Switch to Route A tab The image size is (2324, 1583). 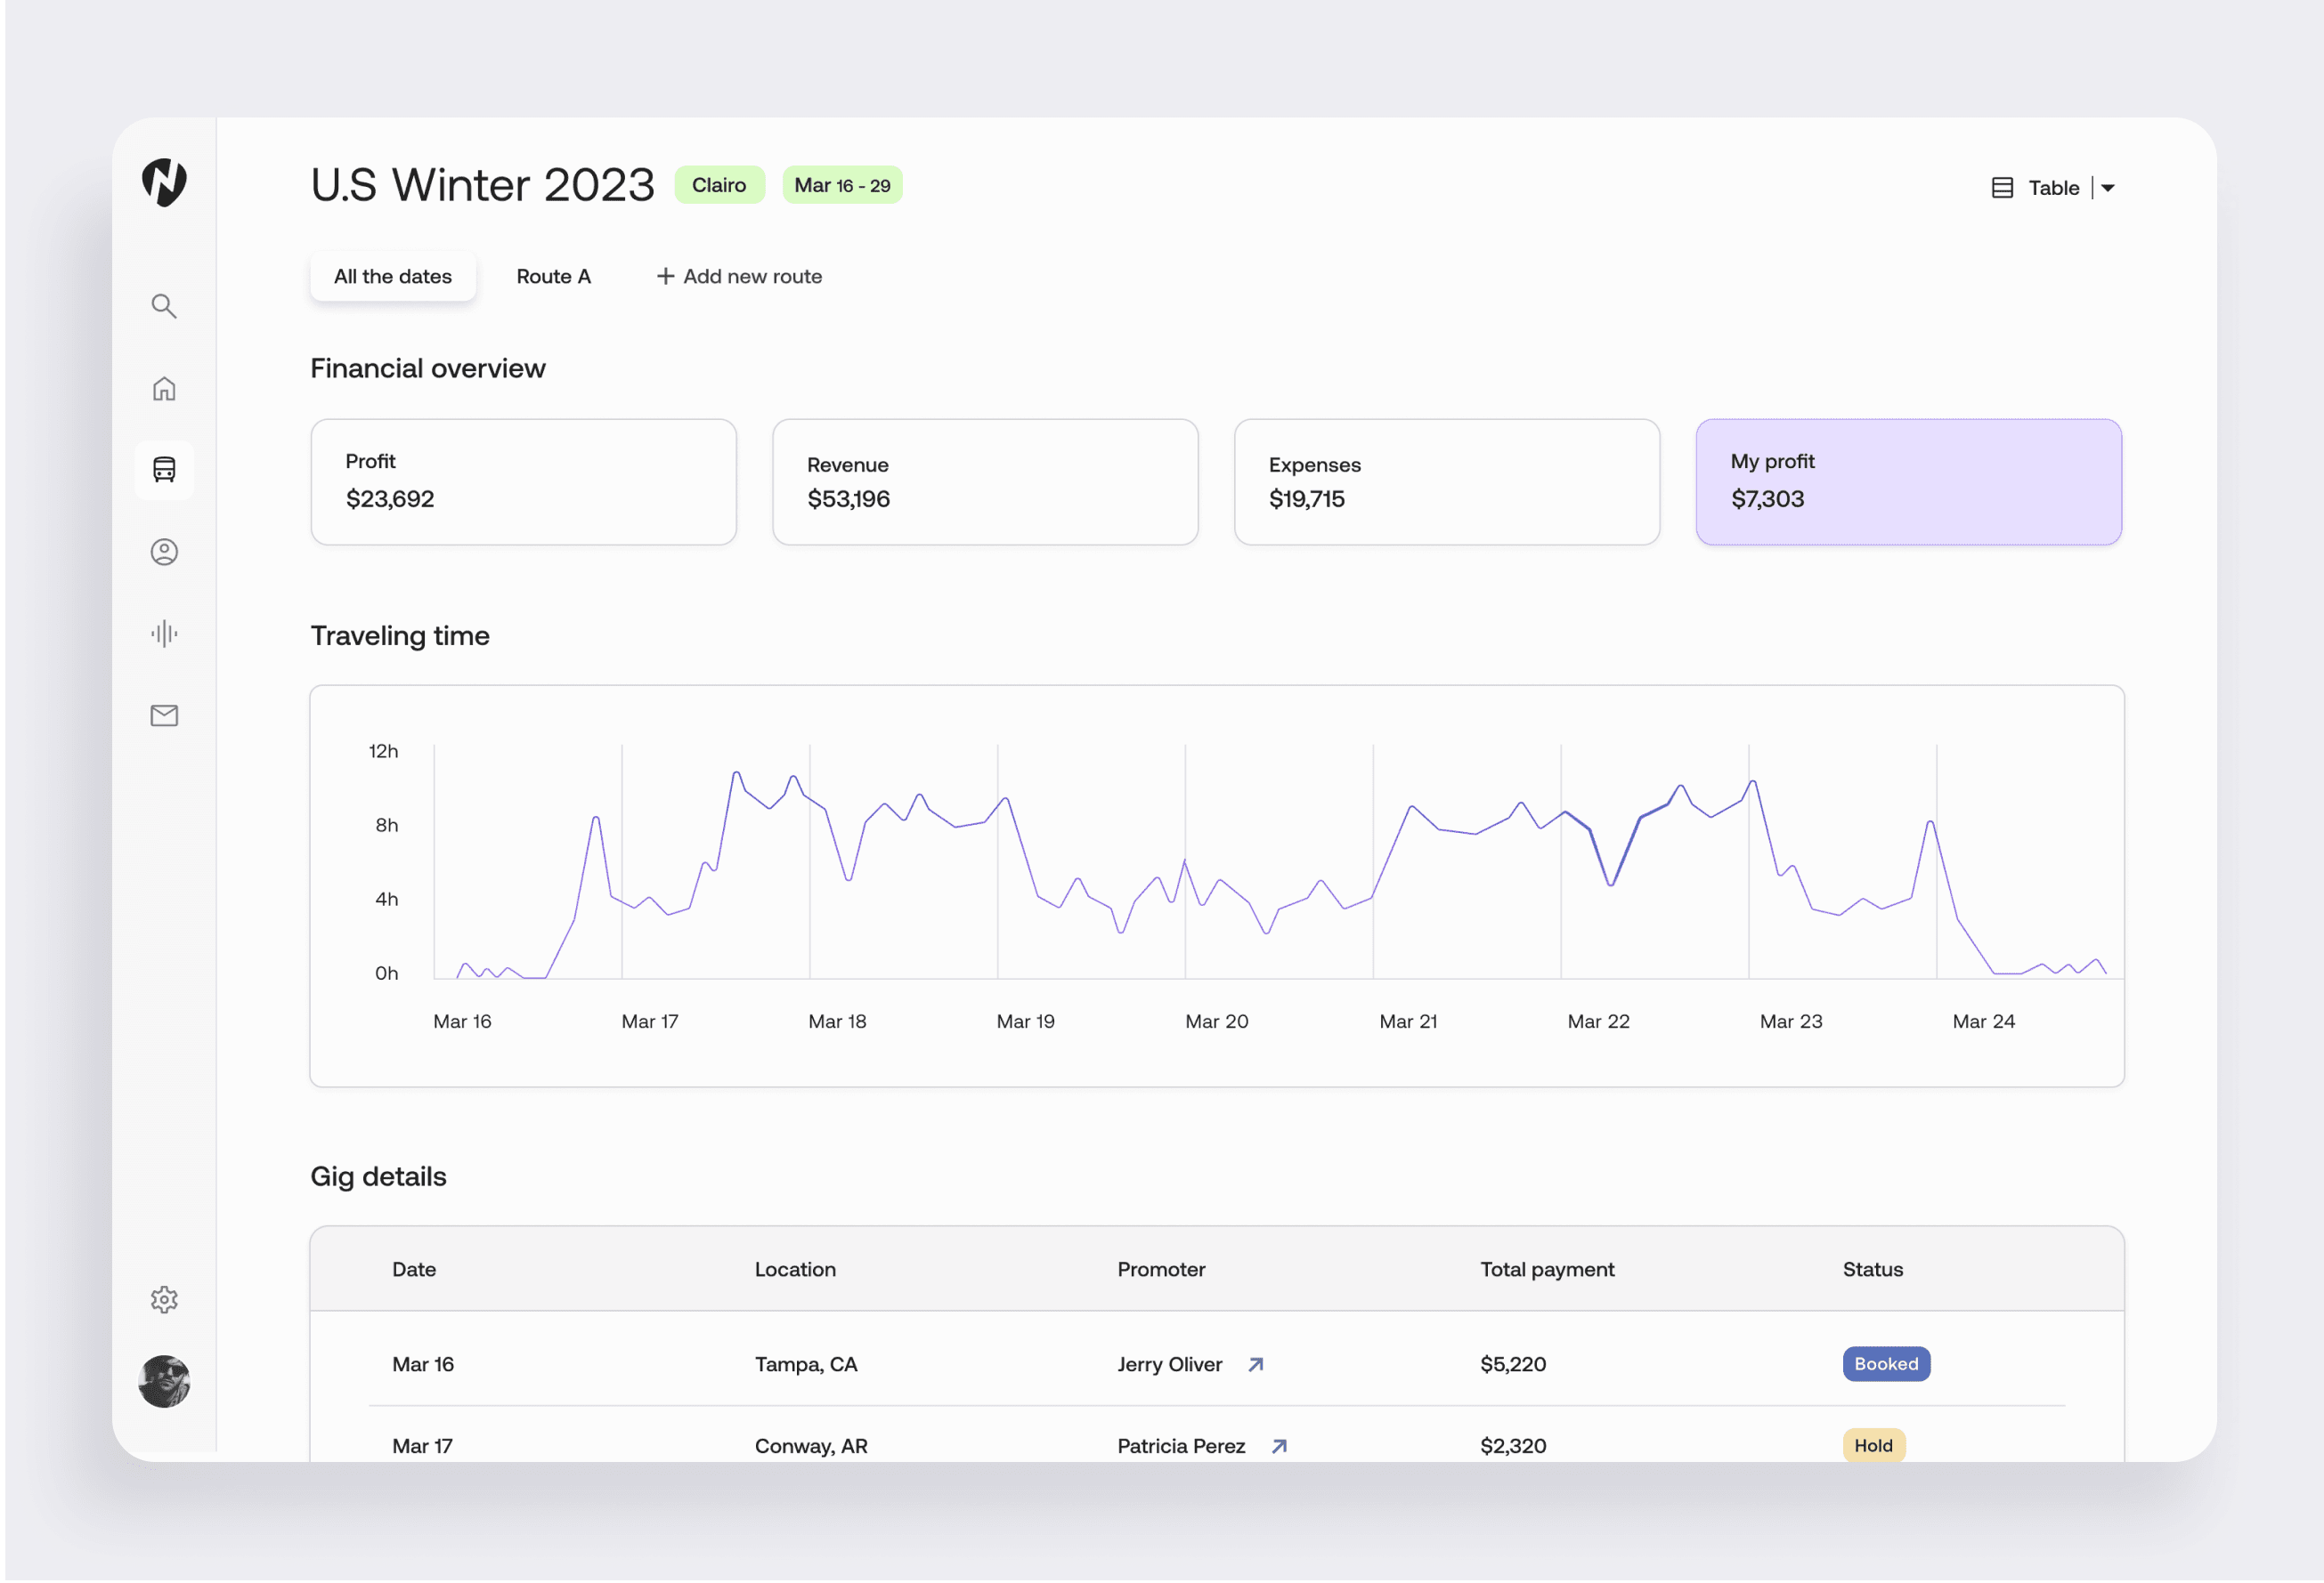[x=553, y=277]
